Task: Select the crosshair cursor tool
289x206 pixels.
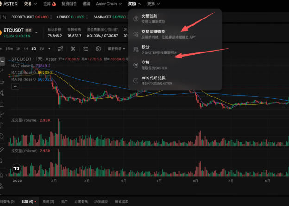Action: (x=2, y=61)
